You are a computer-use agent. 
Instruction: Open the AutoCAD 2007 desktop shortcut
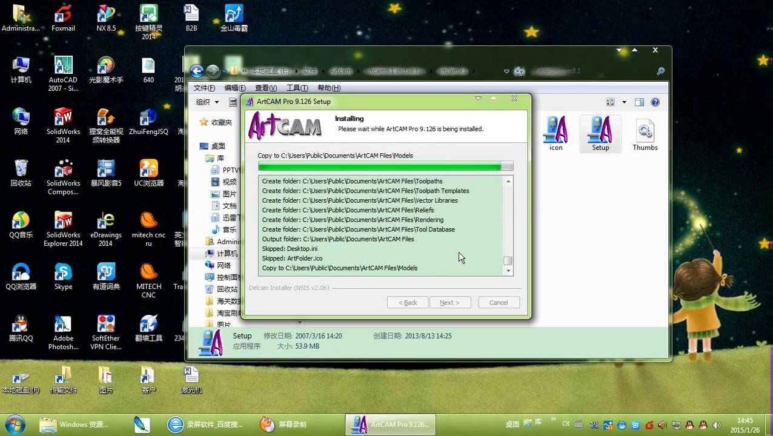(x=63, y=73)
